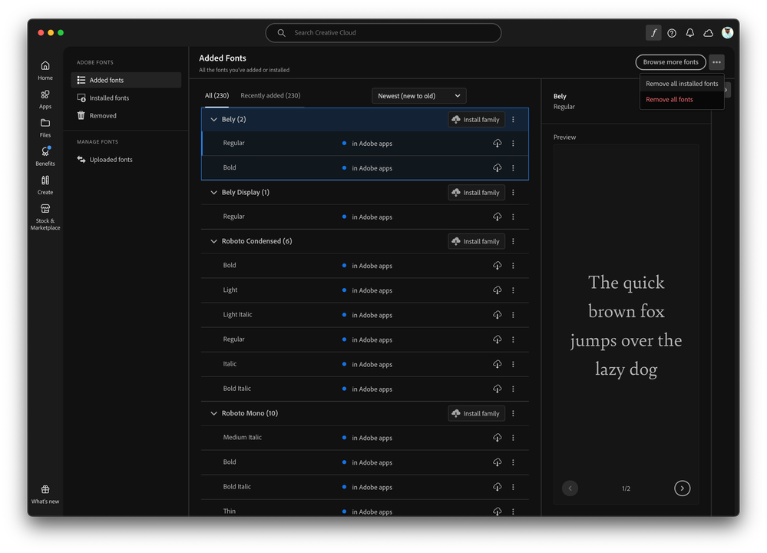The height and width of the screenshot is (553, 767).
Task: Install Roboto Mono Medium Italic via cloud icon
Action: point(497,438)
